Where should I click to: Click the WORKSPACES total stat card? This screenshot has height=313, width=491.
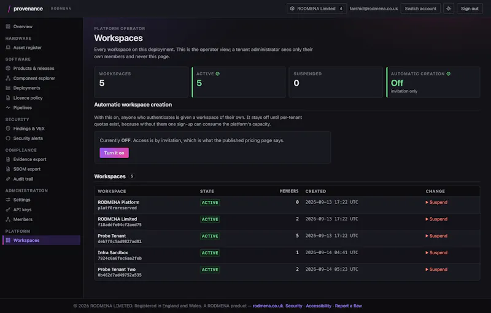[141, 82]
